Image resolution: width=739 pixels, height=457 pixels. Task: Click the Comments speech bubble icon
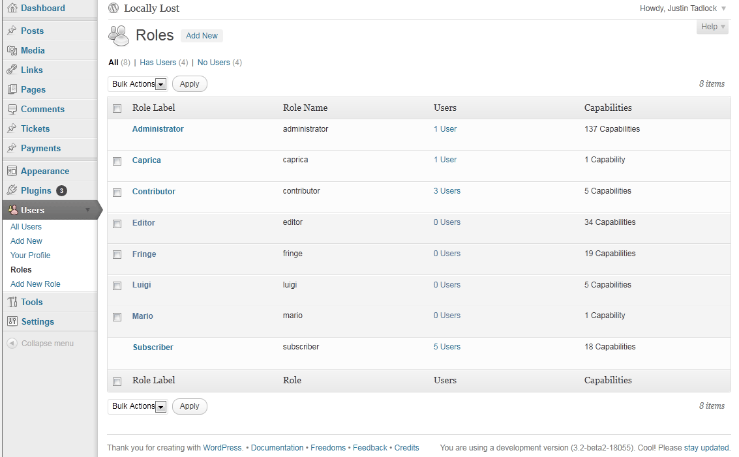12,110
